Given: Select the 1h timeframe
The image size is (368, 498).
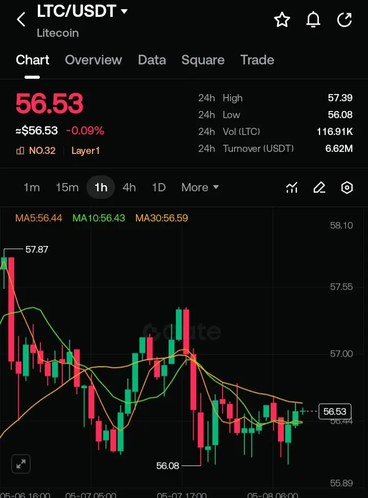Looking at the screenshot, I should (x=101, y=187).
